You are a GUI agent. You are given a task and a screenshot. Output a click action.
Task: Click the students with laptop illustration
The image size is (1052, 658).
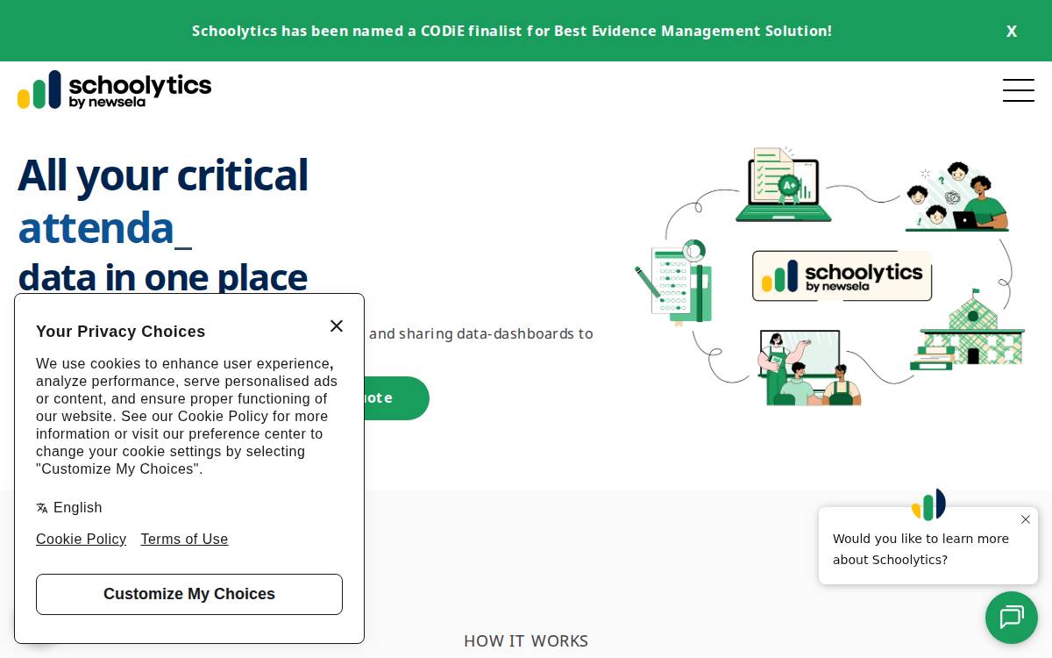pyautogui.click(x=956, y=197)
